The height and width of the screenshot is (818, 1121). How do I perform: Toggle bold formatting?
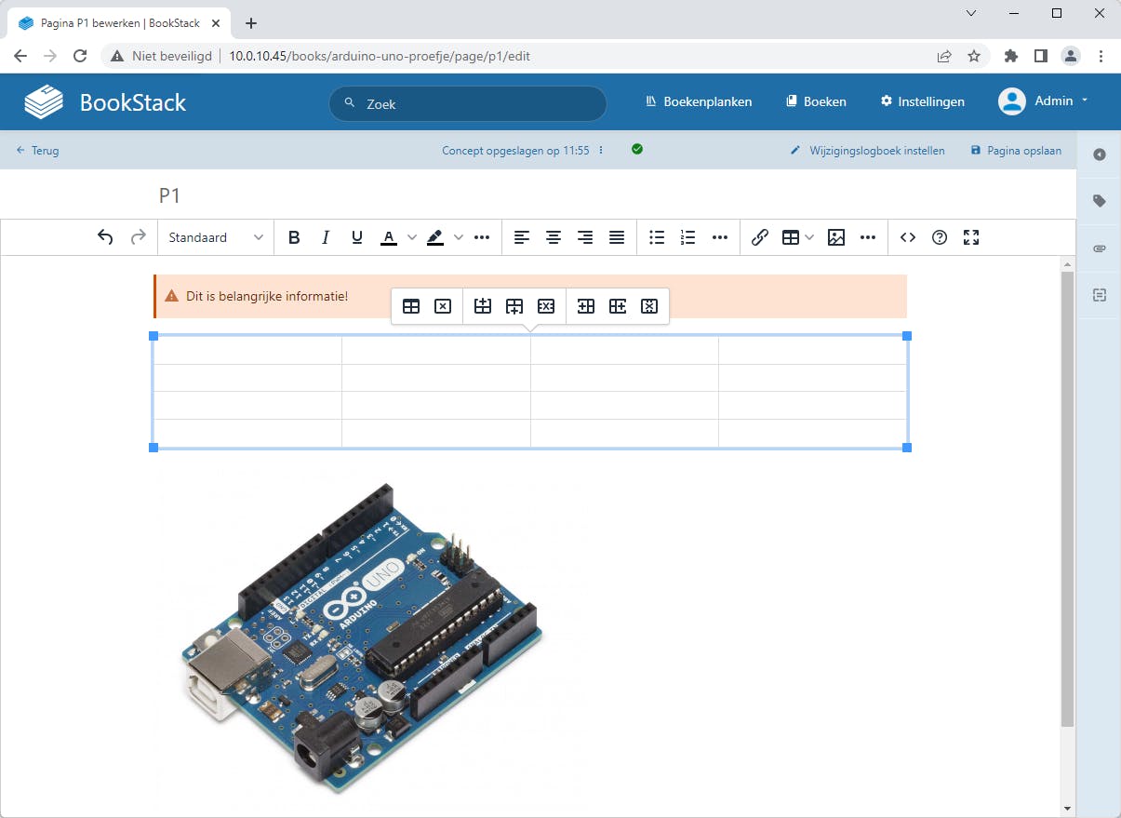pyautogui.click(x=294, y=237)
